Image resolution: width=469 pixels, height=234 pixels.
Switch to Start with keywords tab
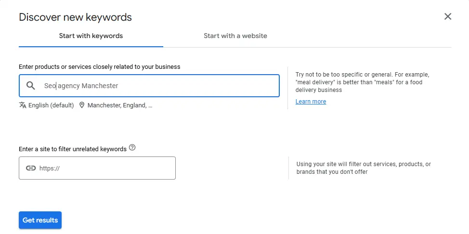pos(91,36)
